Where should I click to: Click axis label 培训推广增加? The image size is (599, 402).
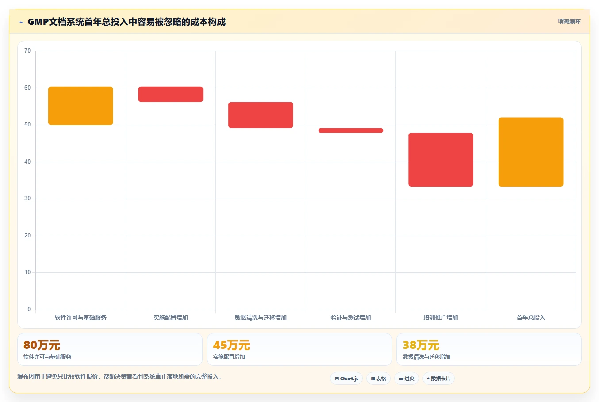tap(441, 318)
